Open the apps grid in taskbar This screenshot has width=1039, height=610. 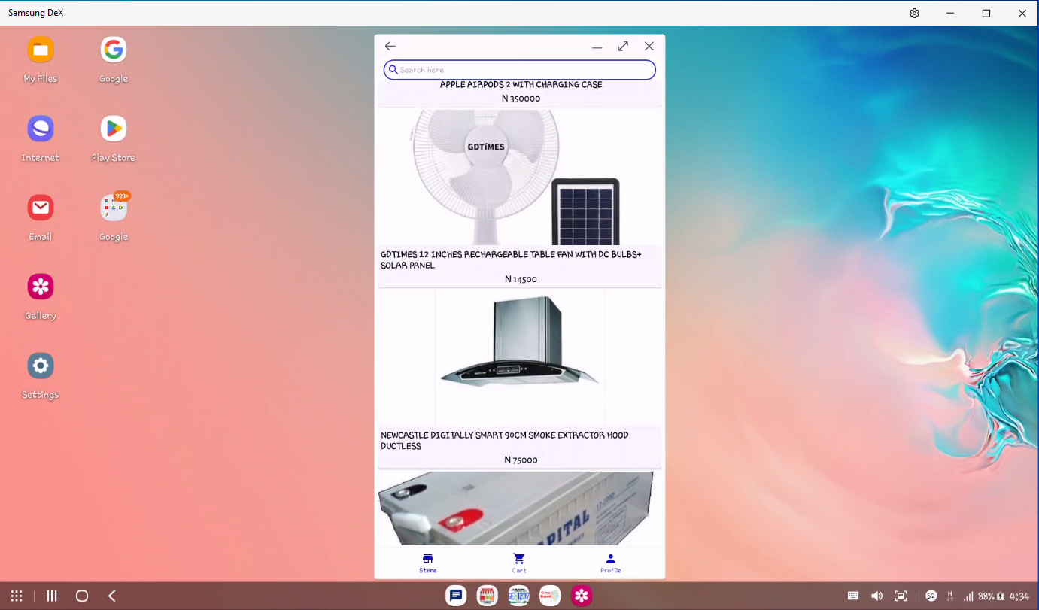coord(17,596)
